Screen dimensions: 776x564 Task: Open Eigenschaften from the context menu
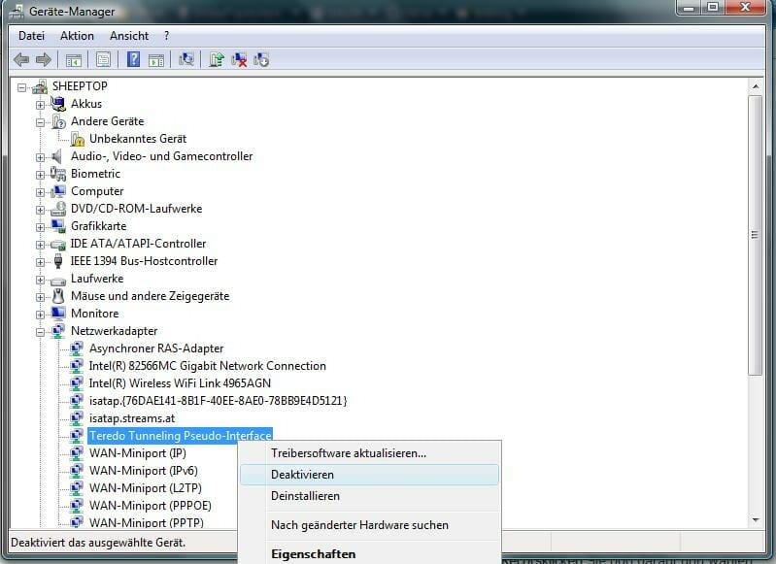tap(313, 554)
